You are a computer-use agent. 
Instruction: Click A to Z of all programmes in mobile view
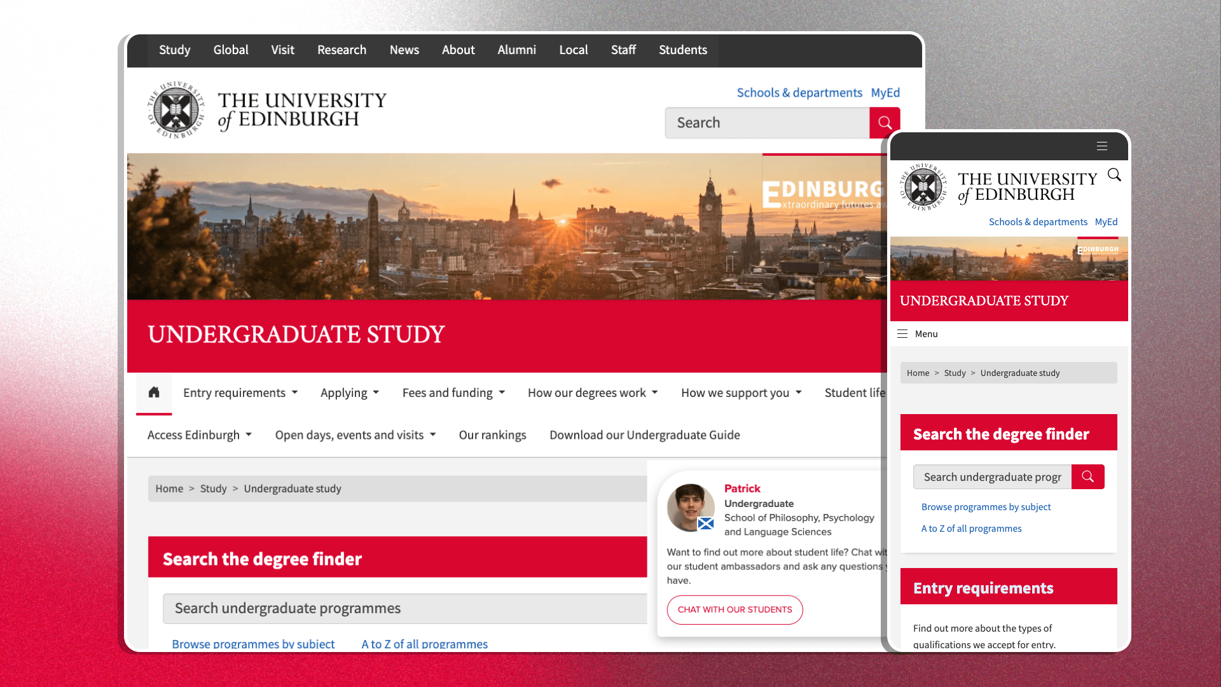[x=971, y=529]
